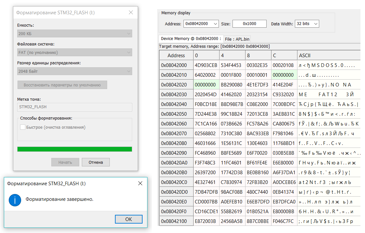Select memory cell F046C7FC

click(x=284, y=221)
